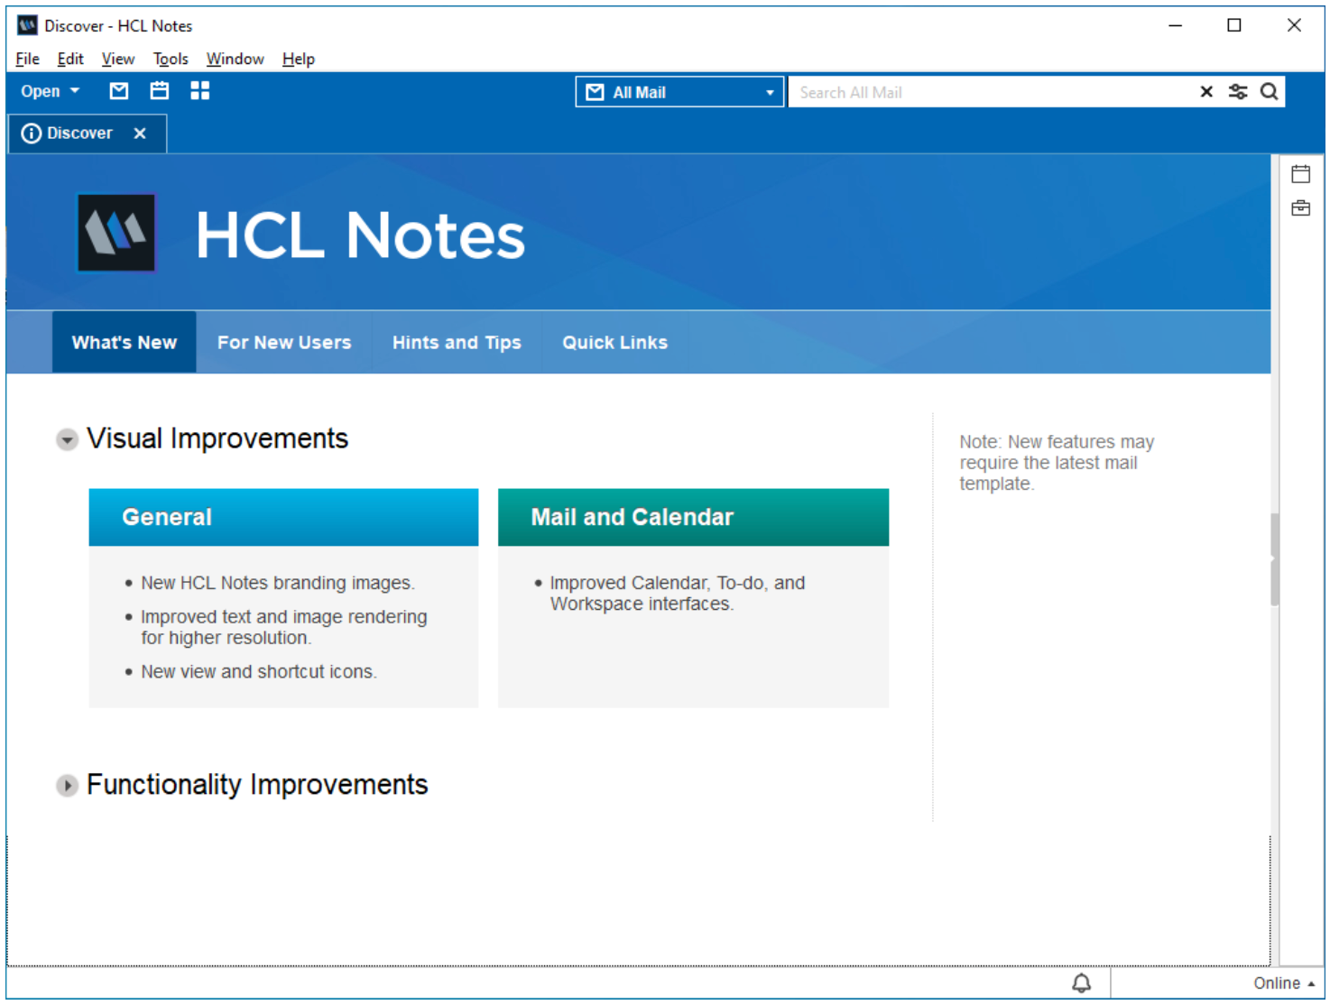Viewport: 1330px width, 1005px height.
Task: Open the briefcase sidebar panel icon
Action: coord(1300,208)
